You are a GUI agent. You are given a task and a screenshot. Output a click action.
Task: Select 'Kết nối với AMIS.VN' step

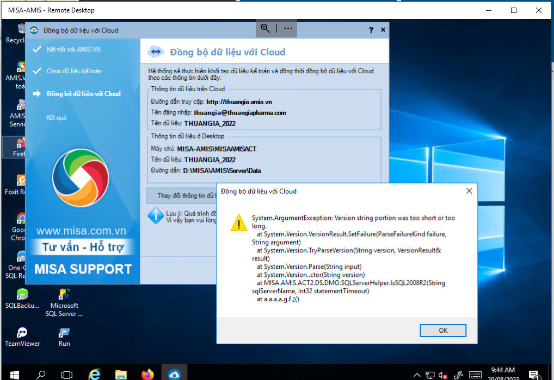(73, 49)
